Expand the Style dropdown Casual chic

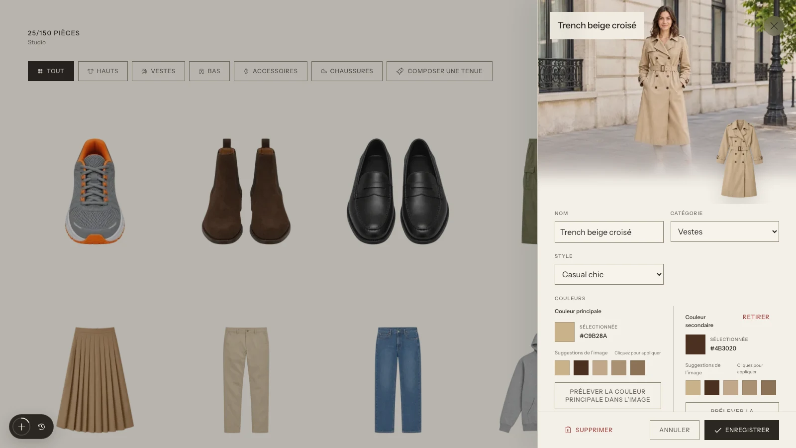[x=609, y=274]
